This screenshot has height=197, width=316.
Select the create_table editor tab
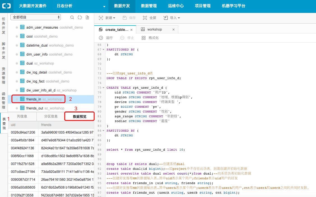[115, 30]
